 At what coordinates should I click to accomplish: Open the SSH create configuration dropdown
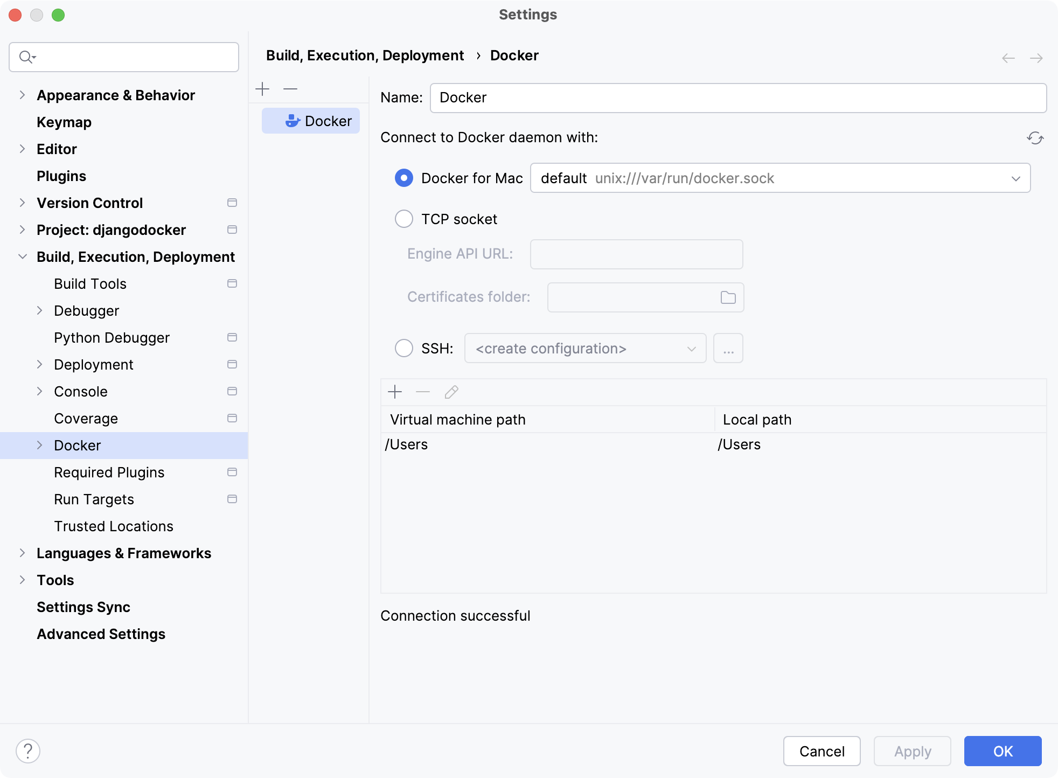tap(691, 348)
